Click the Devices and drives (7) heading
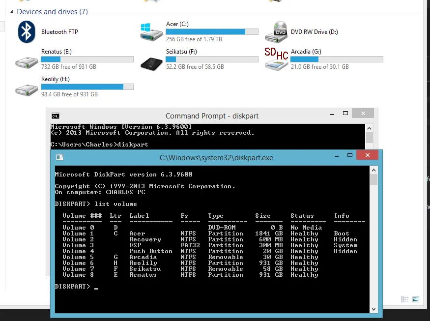The image size is (430, 321). pyautogui.click(x=53, y=12)
